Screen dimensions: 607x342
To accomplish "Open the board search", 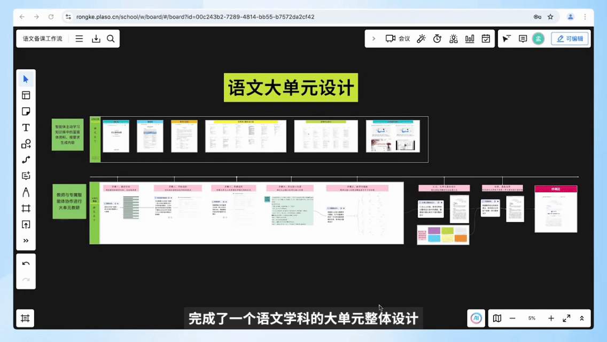I will point(111,38).
